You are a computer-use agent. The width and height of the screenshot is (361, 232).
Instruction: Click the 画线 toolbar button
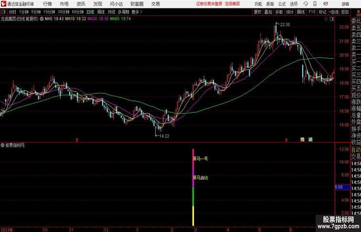(x=301, y=12)
